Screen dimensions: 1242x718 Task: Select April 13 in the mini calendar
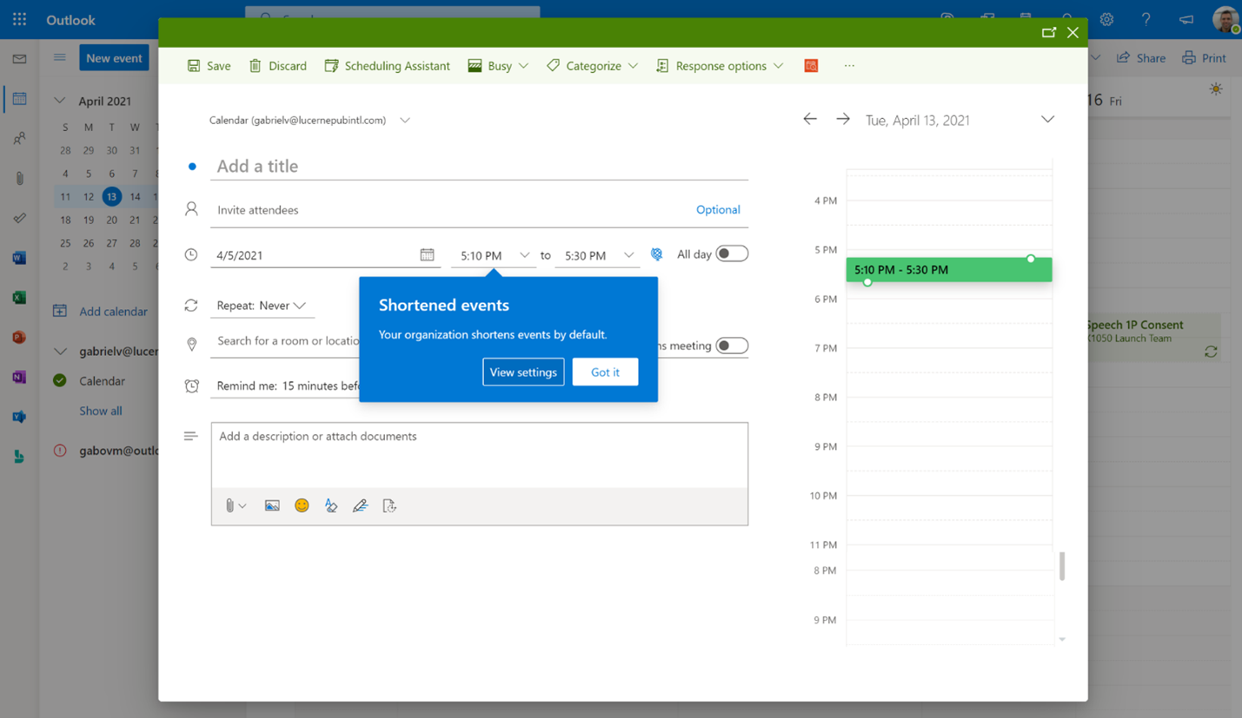[x=110, y=196]
